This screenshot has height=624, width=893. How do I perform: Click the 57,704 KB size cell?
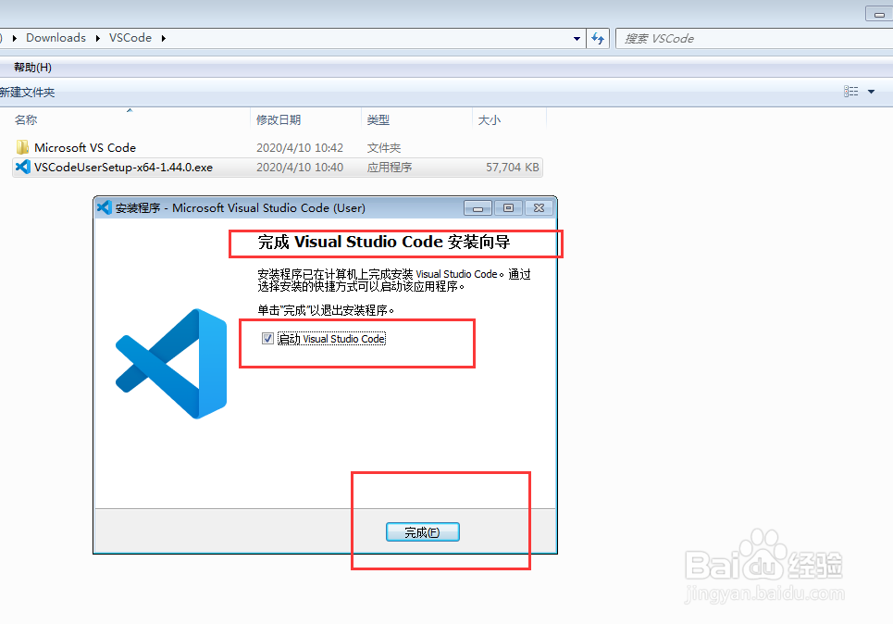[512, 167]
